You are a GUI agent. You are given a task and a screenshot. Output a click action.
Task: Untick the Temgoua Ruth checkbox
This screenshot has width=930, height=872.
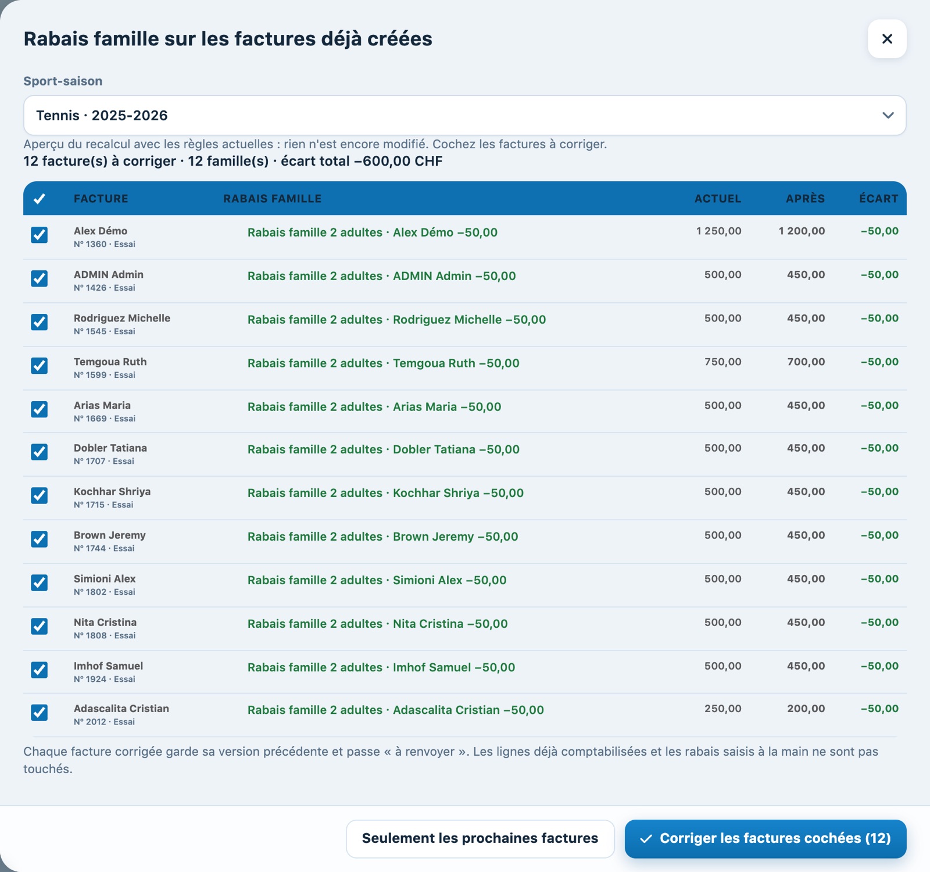coord(39,366)
